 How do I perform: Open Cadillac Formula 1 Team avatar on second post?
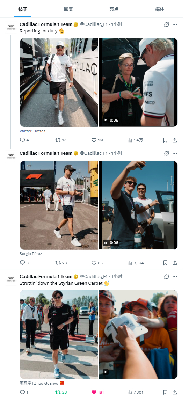coord(11,155)
